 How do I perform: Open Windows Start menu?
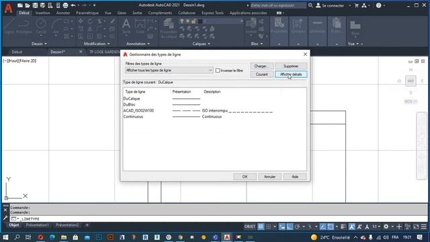5,237
